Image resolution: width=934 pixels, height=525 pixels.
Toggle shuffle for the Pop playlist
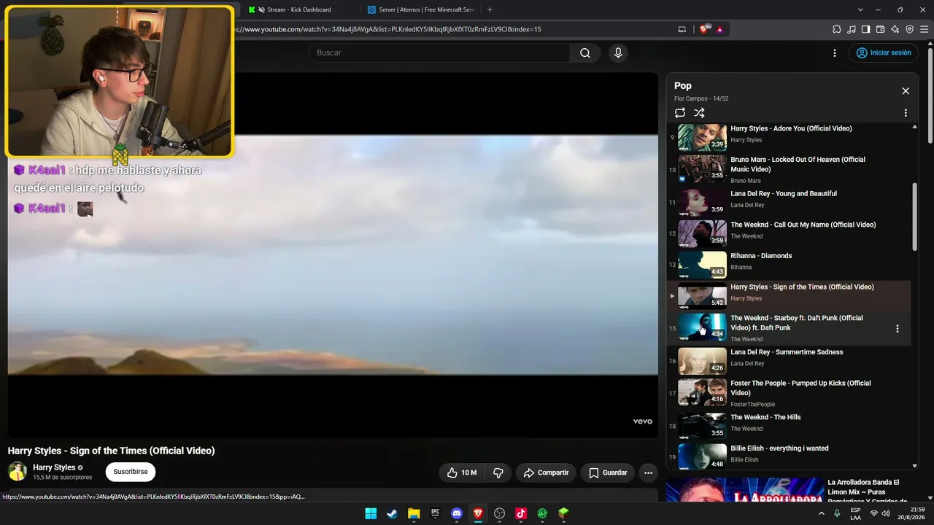tap(699, 113)
